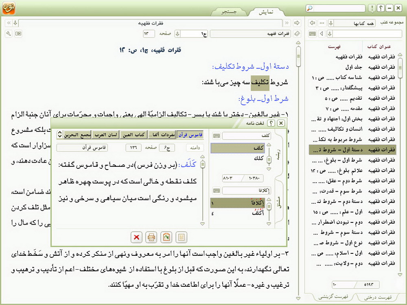Screen dimensions: 407x305
Task: Click the green arrow export icon in dictionary
Action: pos(166,237)
